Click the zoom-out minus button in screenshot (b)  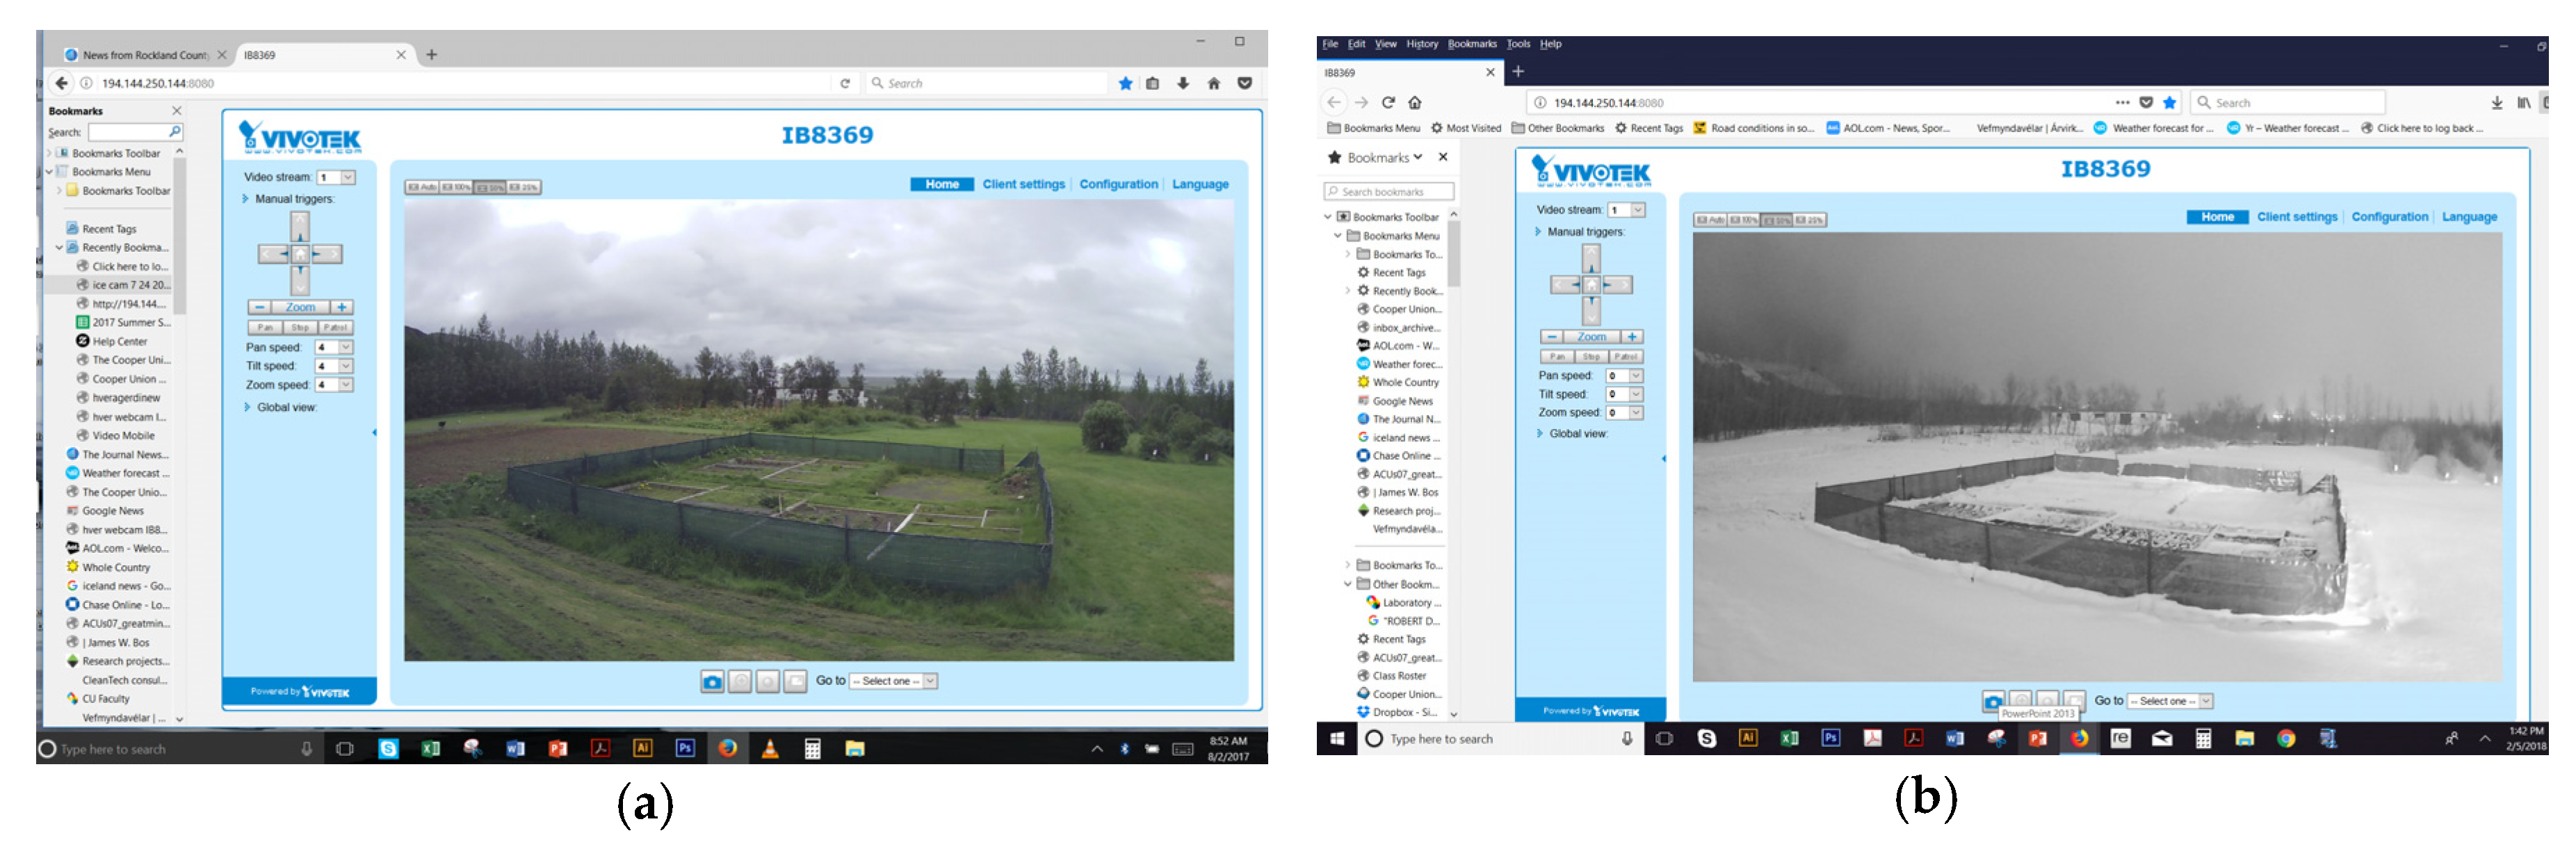(1551, 337)
